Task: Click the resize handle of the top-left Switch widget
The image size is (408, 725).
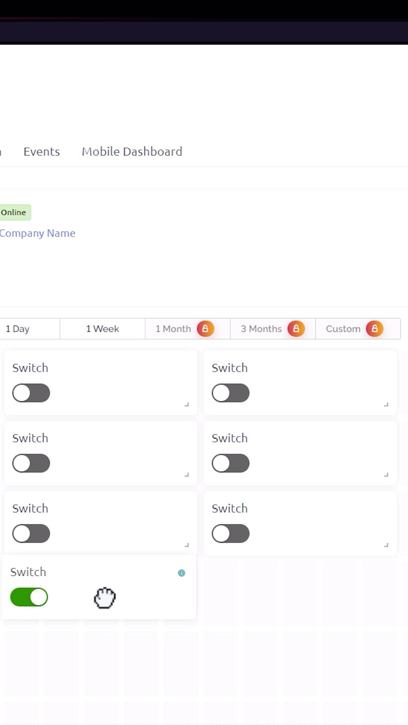Action: pos(187,404)
